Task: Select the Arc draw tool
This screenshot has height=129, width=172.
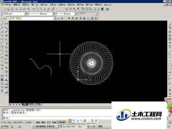Action: tap(2, 43)
